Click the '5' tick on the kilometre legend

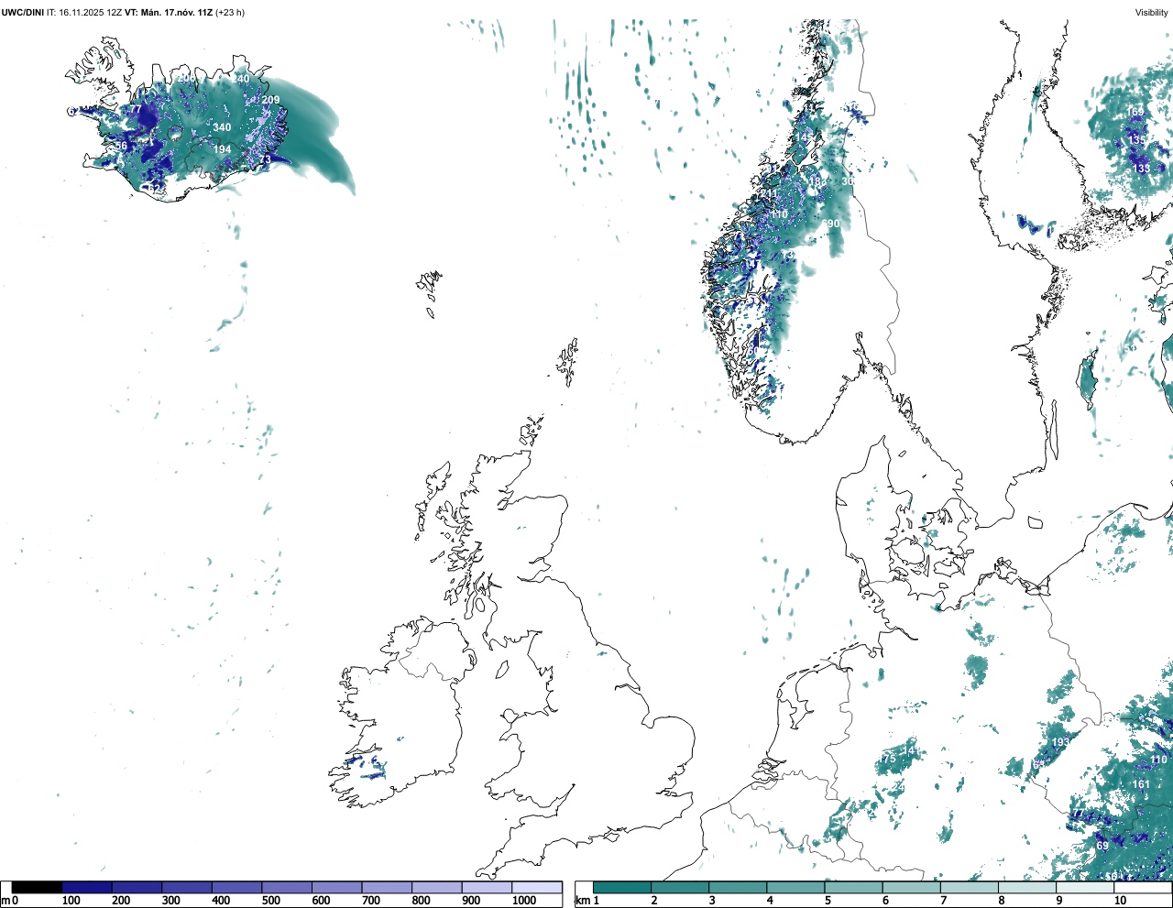click(828, 901)
